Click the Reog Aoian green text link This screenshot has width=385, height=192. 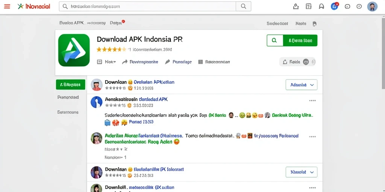click(x=159, y=141)
